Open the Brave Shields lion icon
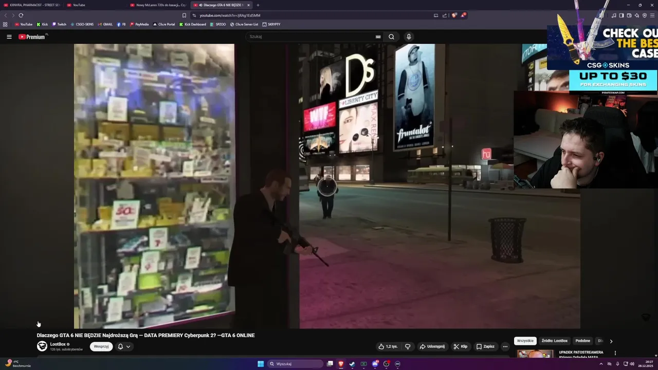Screen dimensions: 658x370 454,15
